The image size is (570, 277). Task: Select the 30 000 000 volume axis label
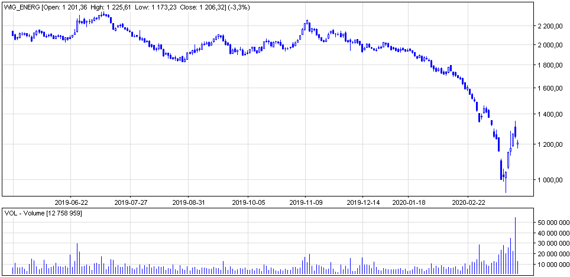point(553,243)
